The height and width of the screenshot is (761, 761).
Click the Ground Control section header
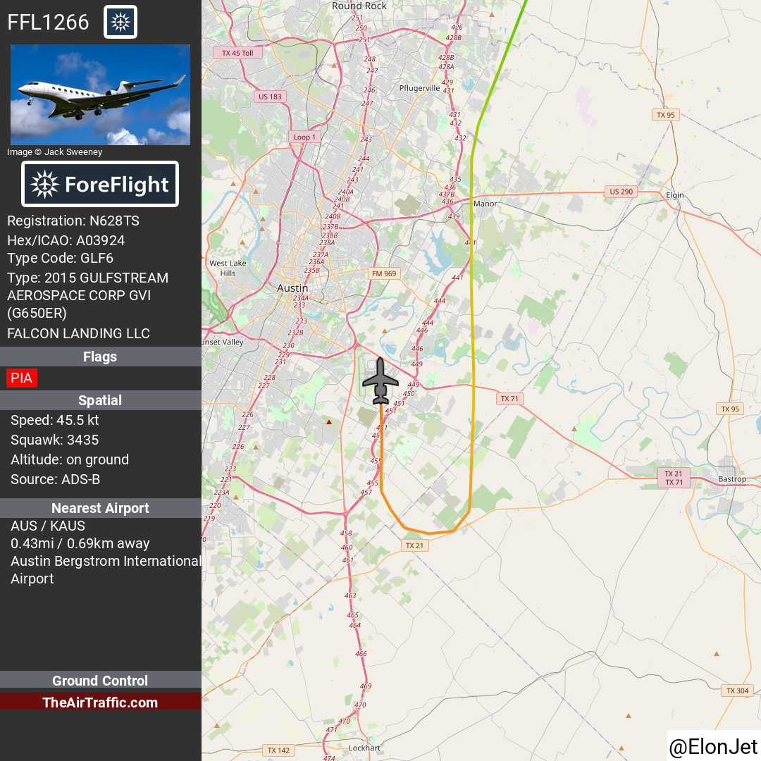(101, 681)
